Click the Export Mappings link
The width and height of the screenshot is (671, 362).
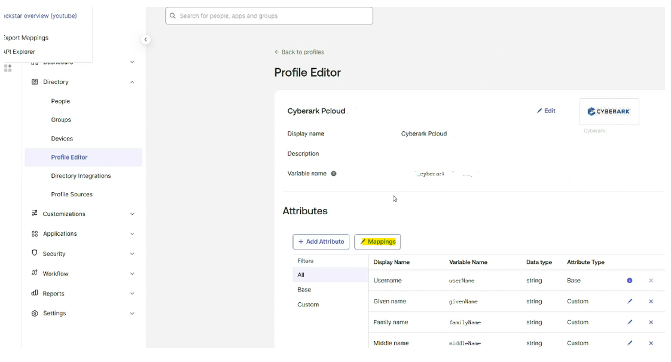pyautogui.click(x=26, y=38)
